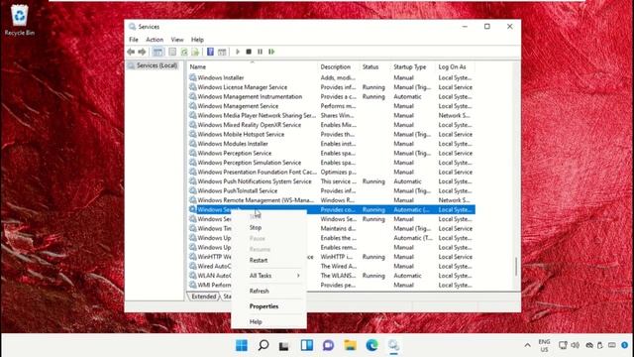This screenshot has height=357, width=634.
Task: Open the Widgets taskbar icon
Action: pos(307,345)
